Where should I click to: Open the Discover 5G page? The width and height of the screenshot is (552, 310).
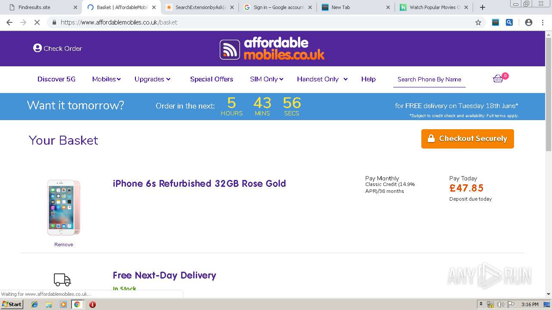click(x=56, y=79)
